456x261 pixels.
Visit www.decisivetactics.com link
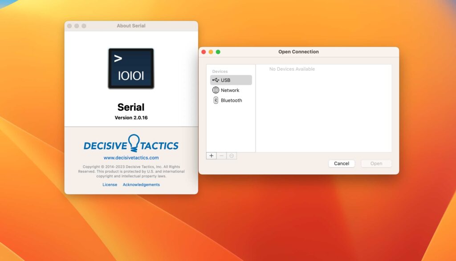click(131, 157)
